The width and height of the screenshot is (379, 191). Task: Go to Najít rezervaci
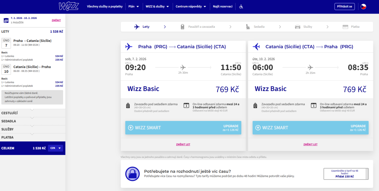click(223, 7)
